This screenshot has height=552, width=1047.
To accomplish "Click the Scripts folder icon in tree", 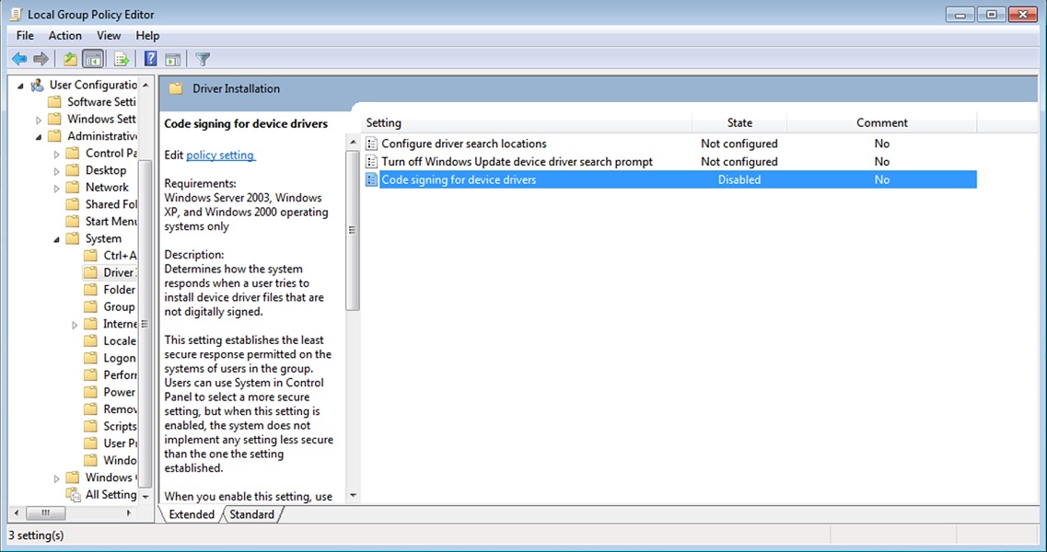I will [x=91, y=426].
